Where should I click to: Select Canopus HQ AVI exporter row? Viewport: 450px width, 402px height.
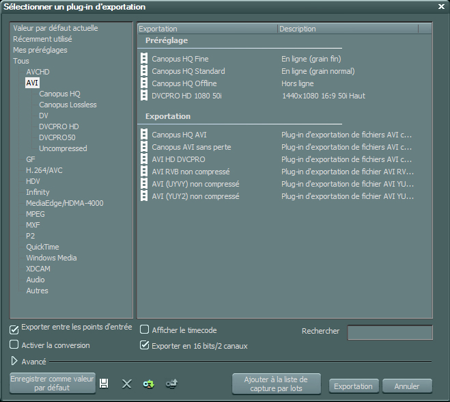pos(284,135)
